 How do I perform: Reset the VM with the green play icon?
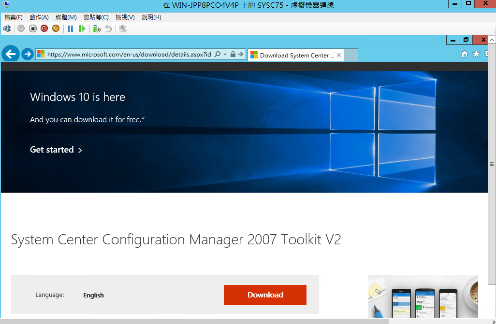(82, 29)
